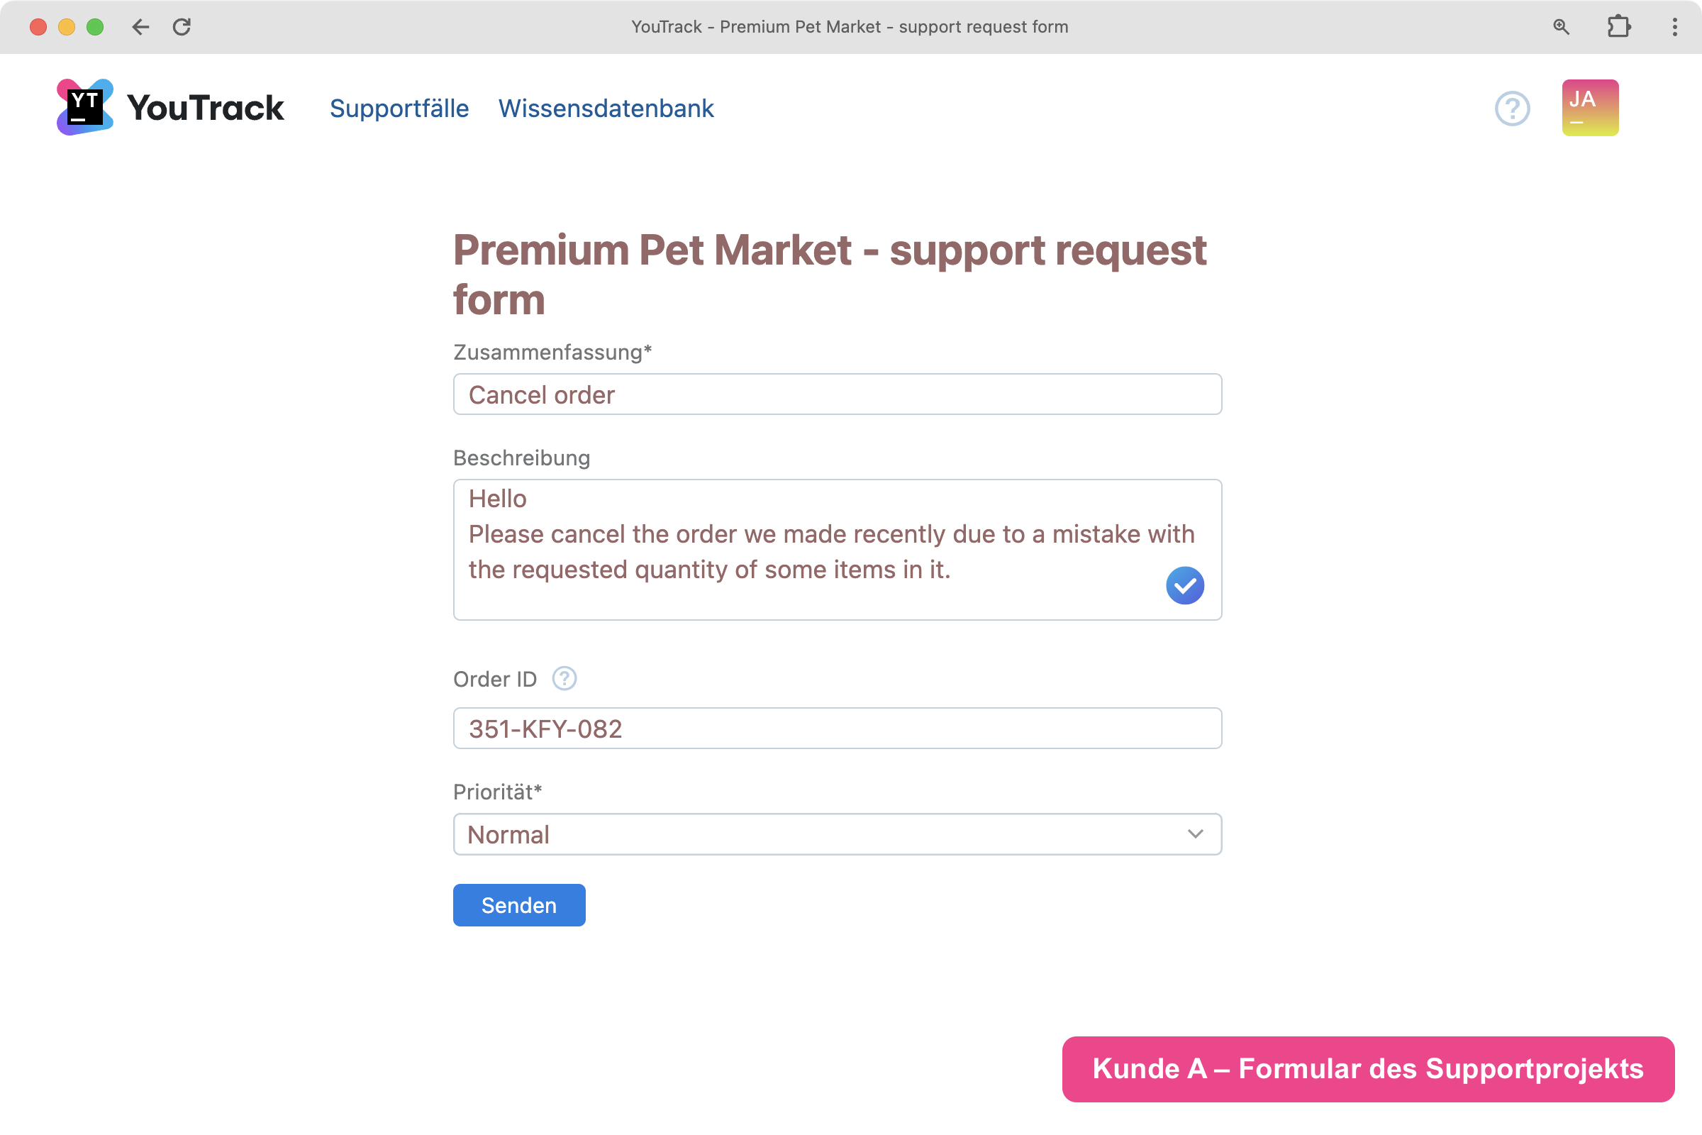1702x1135 pixels.
Task: Click the browser back arrow
Action: 140,27
